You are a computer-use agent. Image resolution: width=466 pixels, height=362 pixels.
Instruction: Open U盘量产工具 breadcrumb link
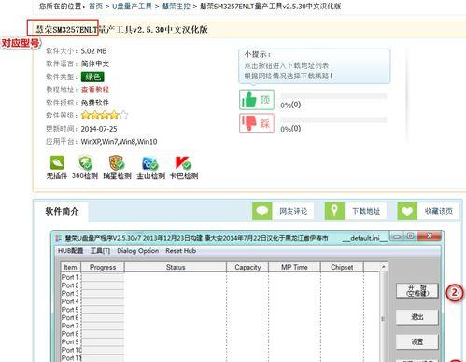pyautogui.click(x=132, y=6)
